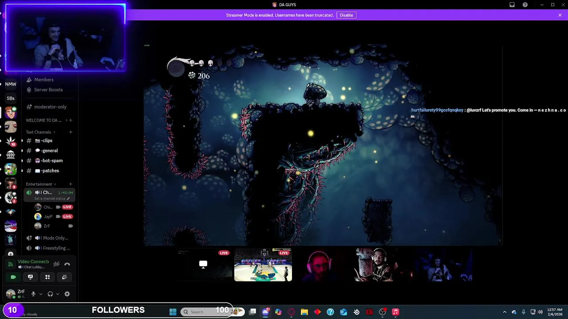The width and height of the screenshot is (568, 319).
Task: Add a channel under WELCOME TO DA category
Action: pyautogui.click(x=71, y=120)
